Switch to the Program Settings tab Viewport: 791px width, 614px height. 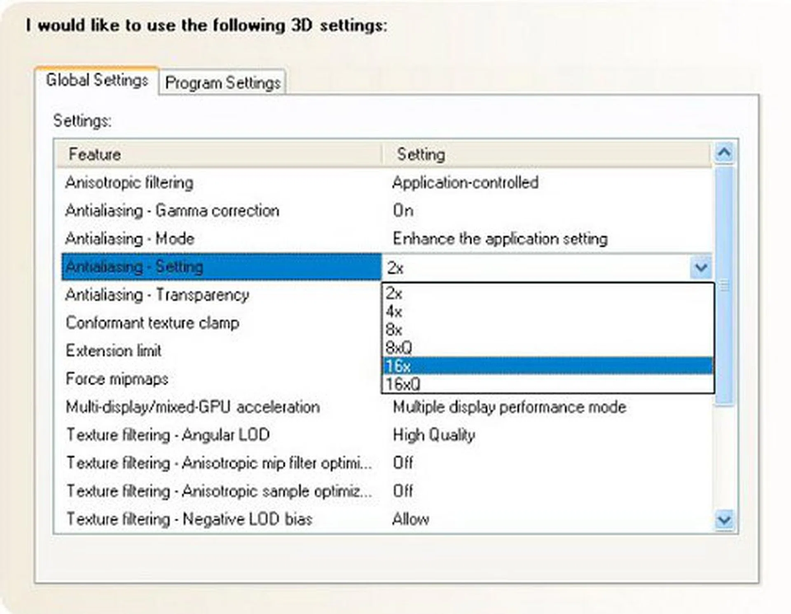(x=222, y=83)
